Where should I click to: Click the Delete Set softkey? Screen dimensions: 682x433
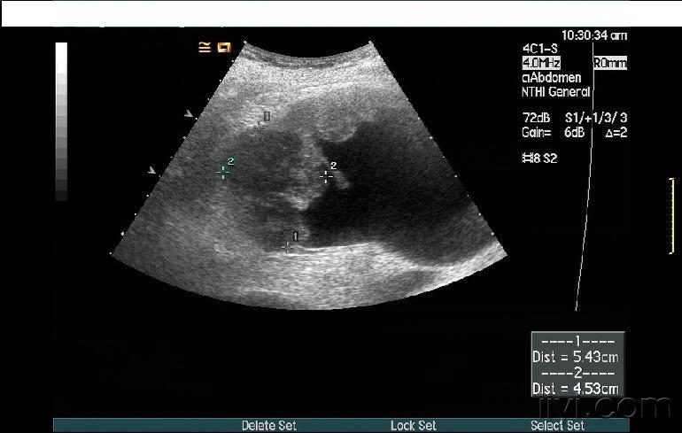tap(271, 426)
